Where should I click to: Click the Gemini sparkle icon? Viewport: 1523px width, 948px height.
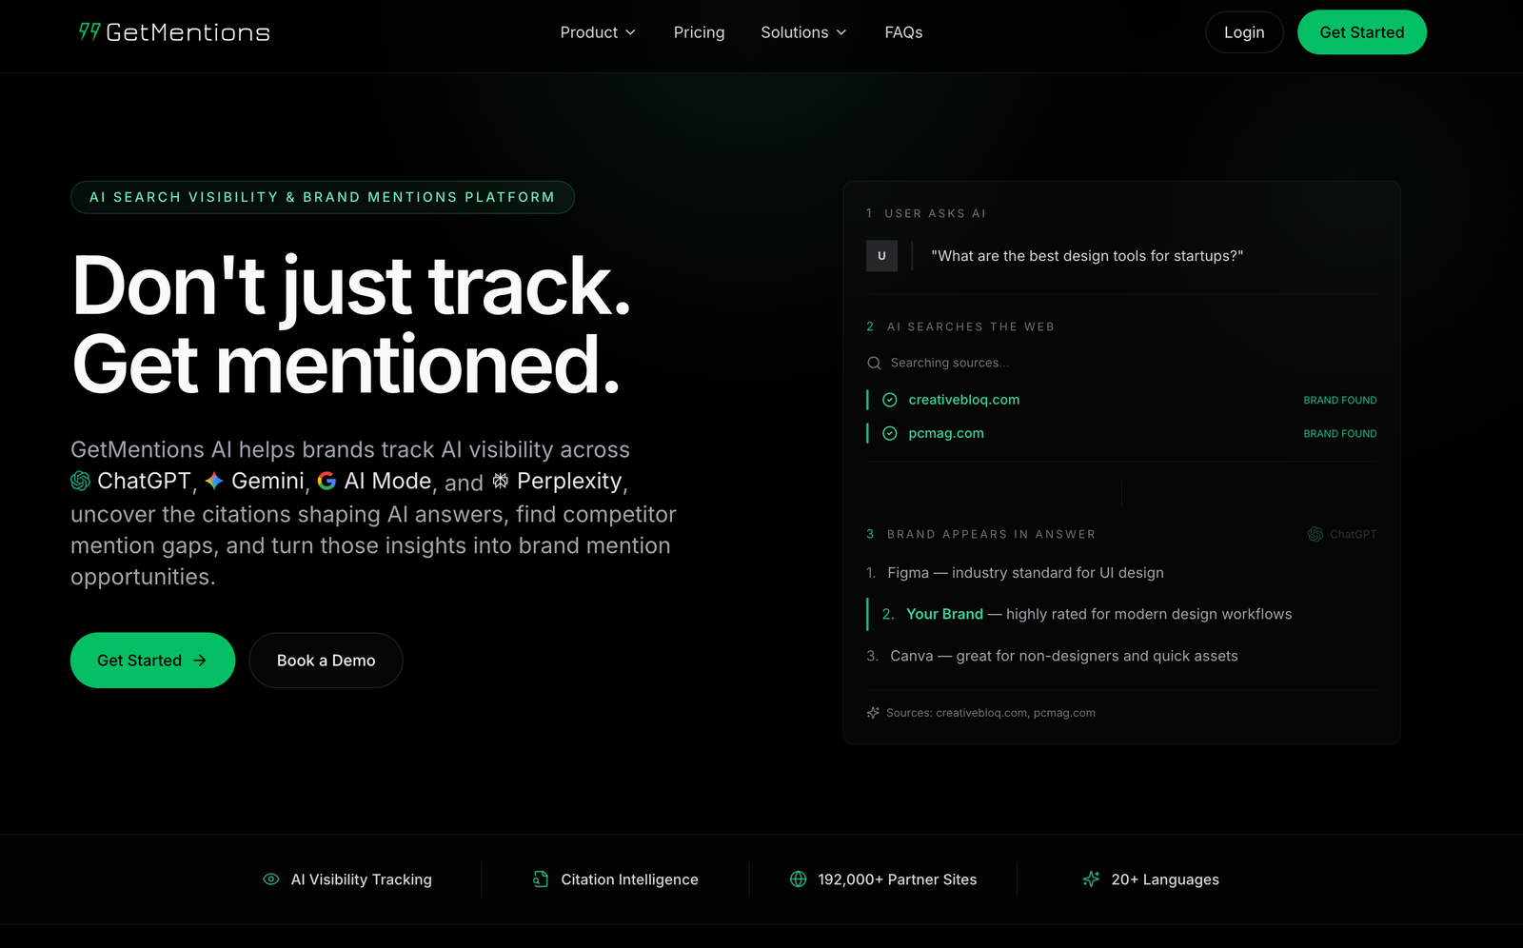tap(215, 481)
